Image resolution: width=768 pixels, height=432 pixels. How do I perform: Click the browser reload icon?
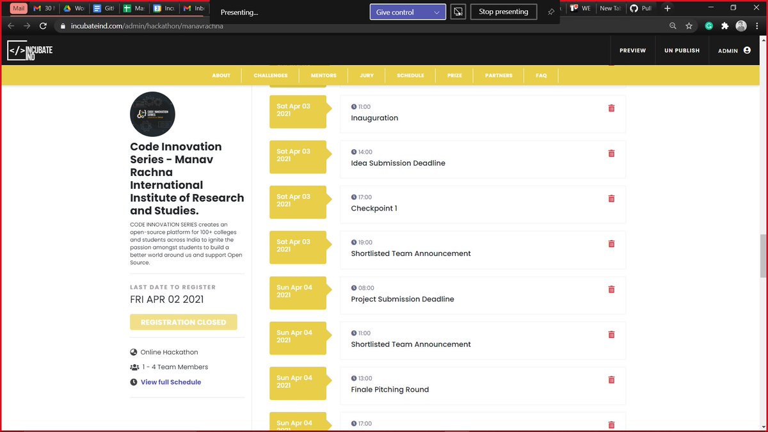pyautogui.click(x=43, y=26)
